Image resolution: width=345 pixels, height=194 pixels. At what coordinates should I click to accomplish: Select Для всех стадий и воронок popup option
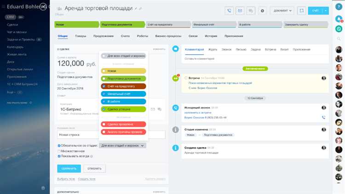(123, 56)
